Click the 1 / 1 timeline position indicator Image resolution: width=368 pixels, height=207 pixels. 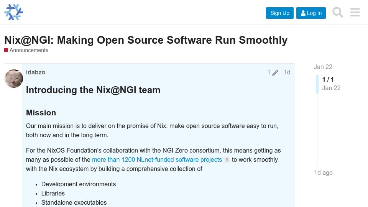pos(328,80)
